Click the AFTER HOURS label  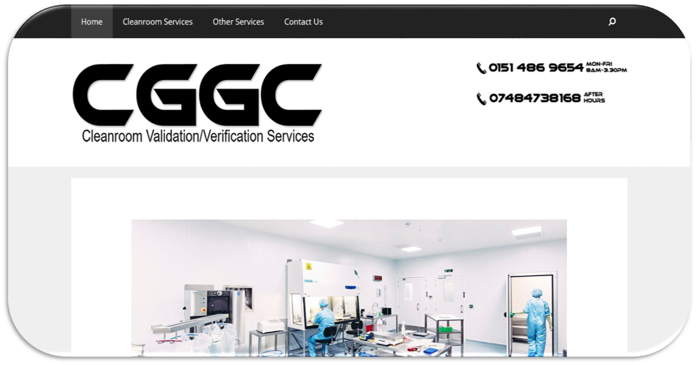[594, 97]
